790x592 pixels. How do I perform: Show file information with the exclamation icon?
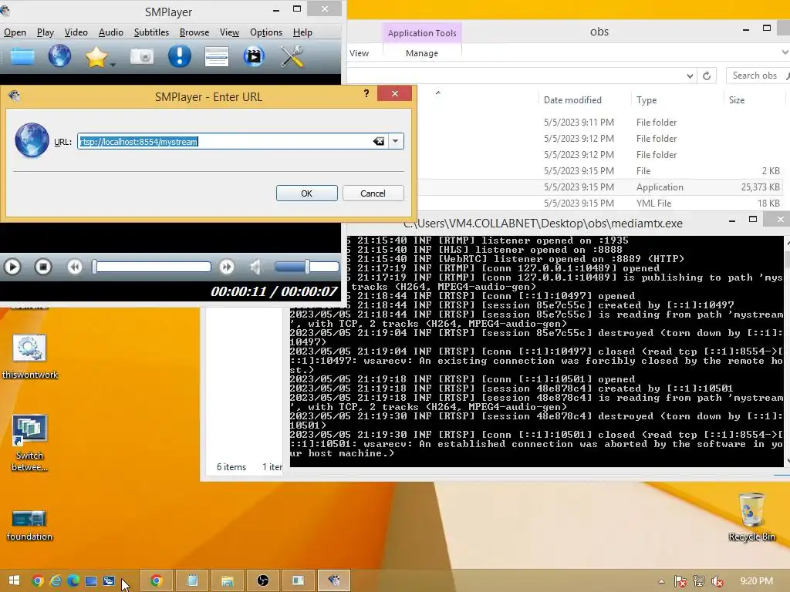pyautogui.click(x=179, y=55)
